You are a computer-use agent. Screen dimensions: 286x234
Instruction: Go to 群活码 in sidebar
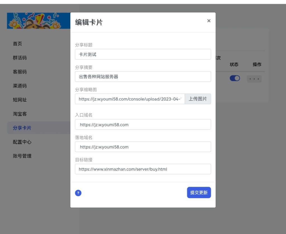coord(20,58)
